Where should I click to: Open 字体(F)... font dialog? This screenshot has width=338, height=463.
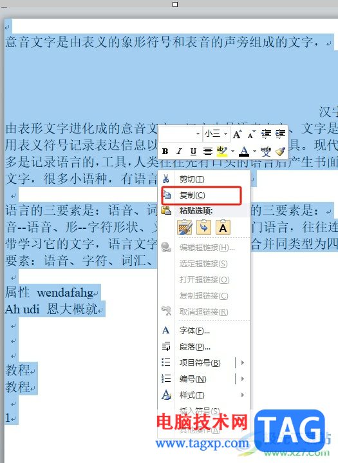coord(204,331)
